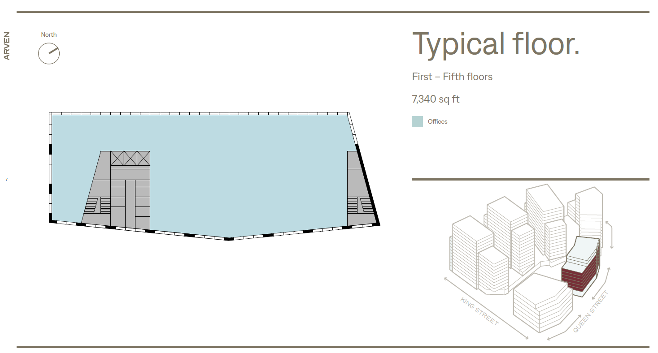Click the North compass icon
Image resolution: width=658 pixels, height=353 pixels.
(x=49, y=53)
